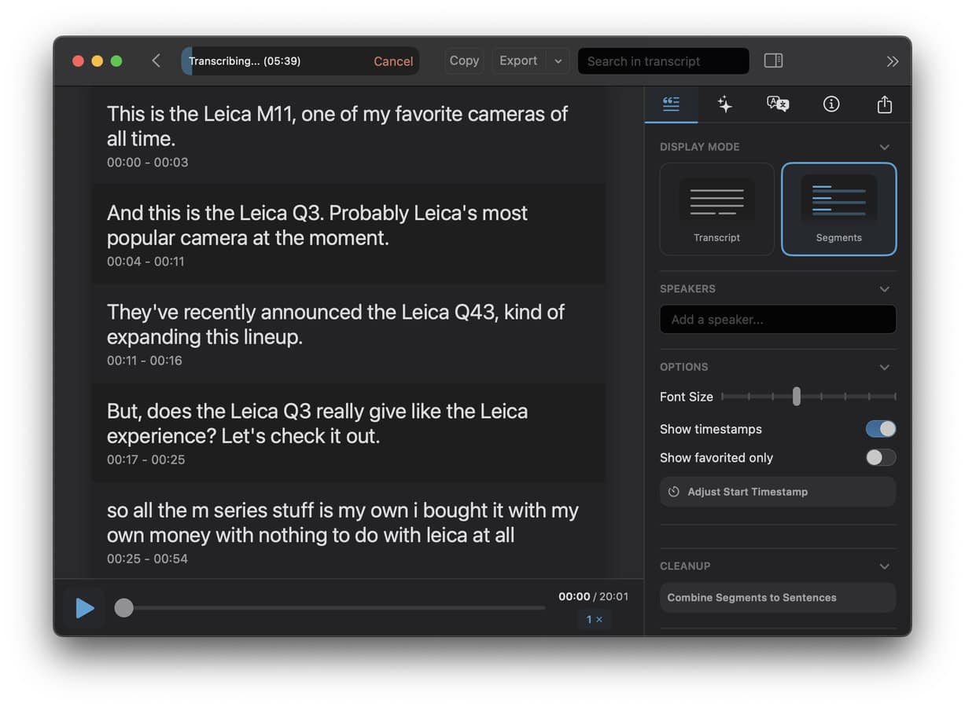
Task: Open the info tab icon
Action: (831, 104)
